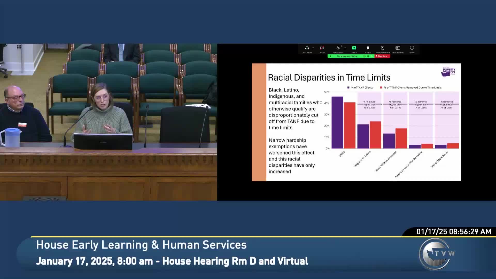
Task: Click the '% of TANF Clients' legend label
Action: tap(362, 88)
